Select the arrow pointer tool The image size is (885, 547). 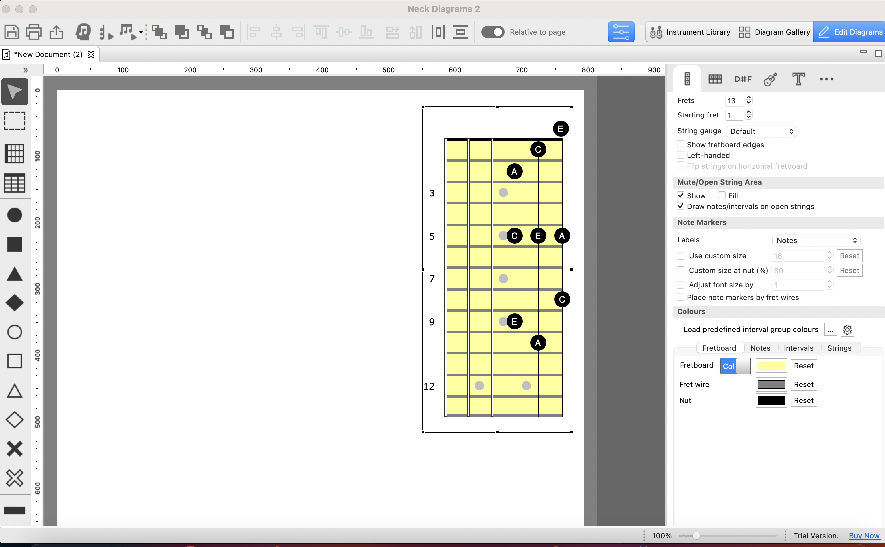(x=15, y=92)
